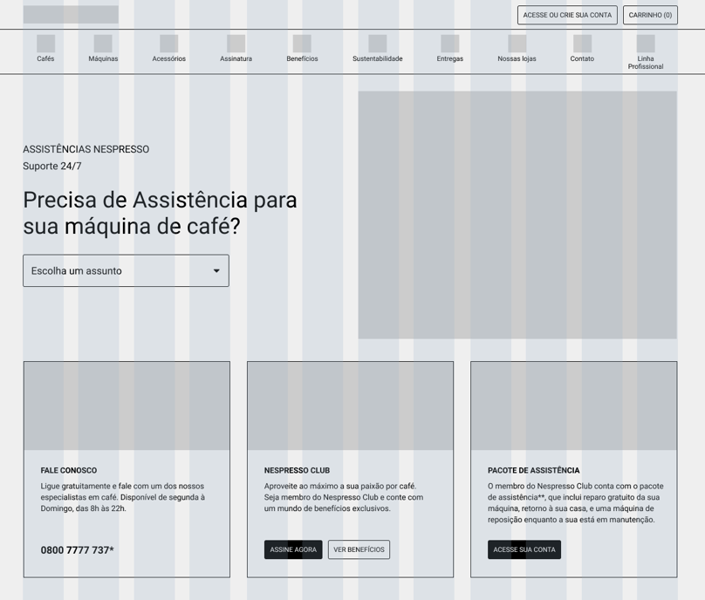Click the Fale Conosco card image
The width and height of the screenshot is (705, 600).
click(x=127, y=406)
